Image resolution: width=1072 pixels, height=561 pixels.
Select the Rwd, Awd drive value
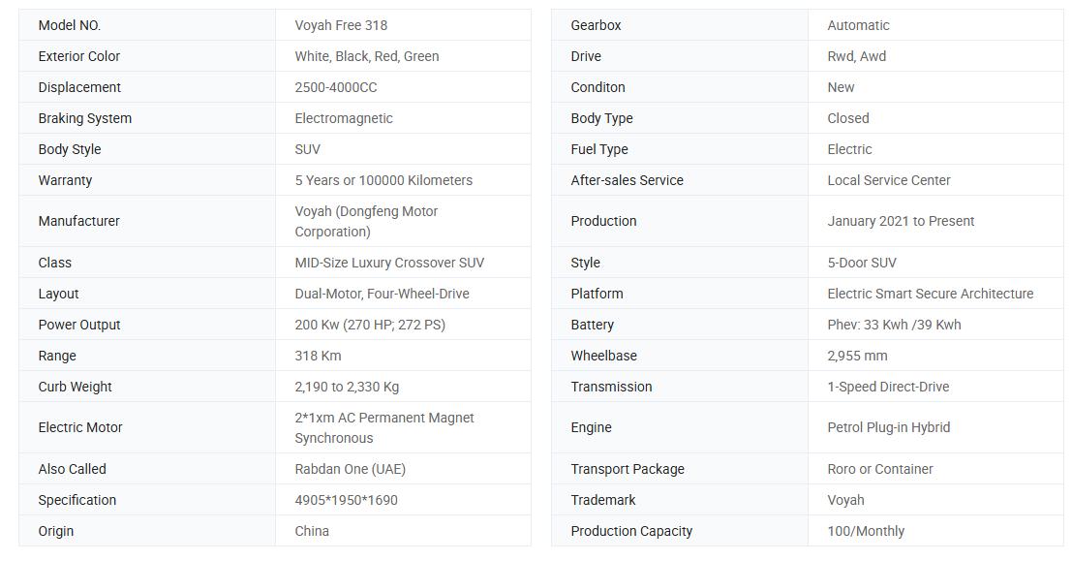[x=856, y=56]
